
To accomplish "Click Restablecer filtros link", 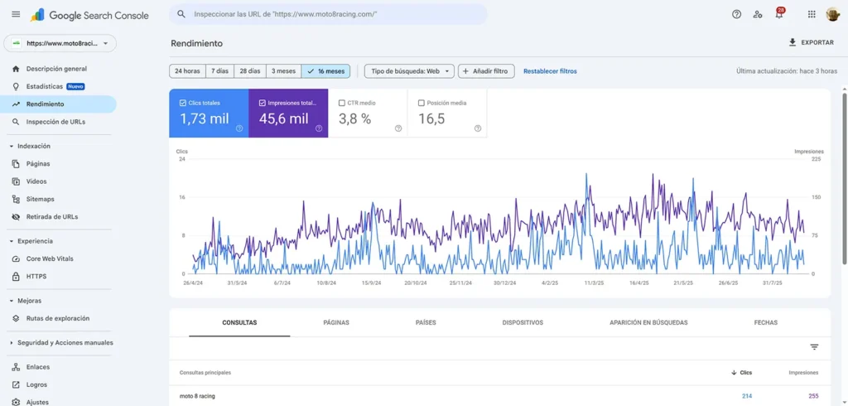I will click(x=550, y=71).
